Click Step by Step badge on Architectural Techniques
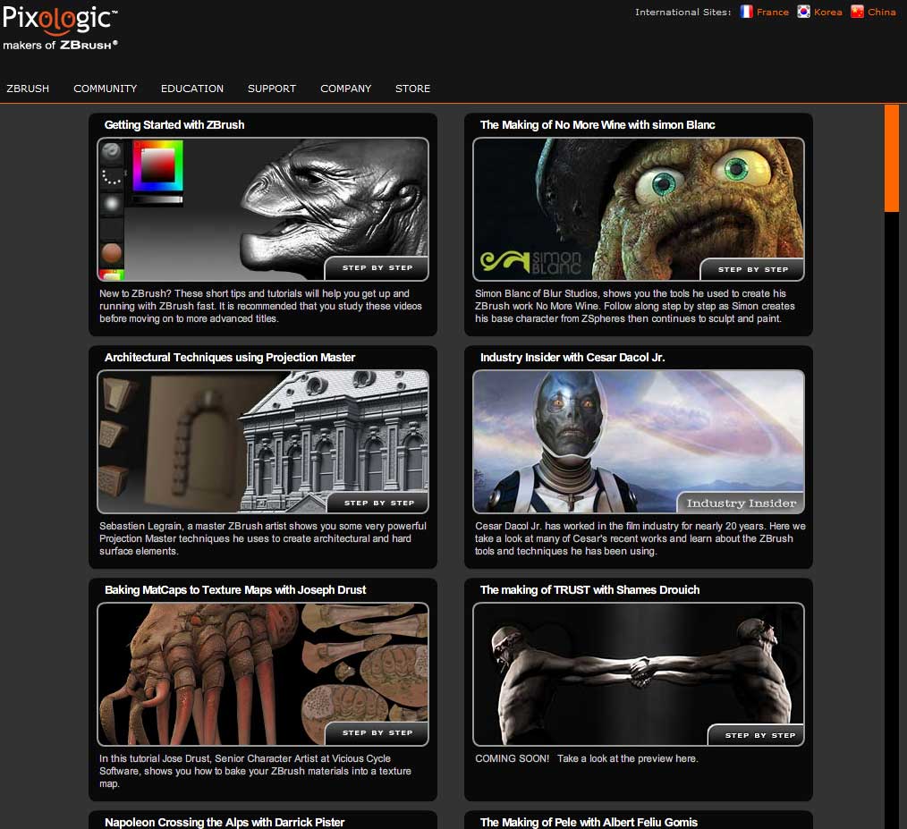907x829 pixels. (379, 503)
